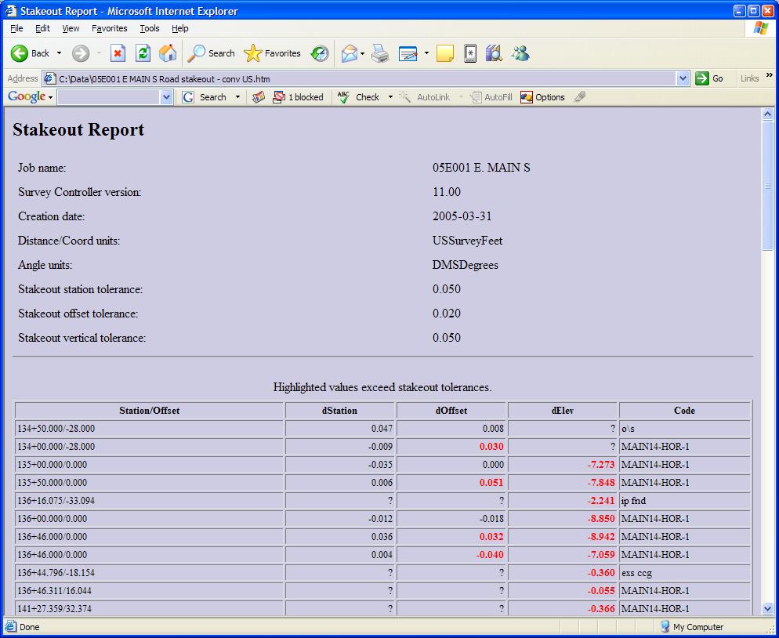Open the Tools menu
779x638 pixels.
click(x=149, y=28)
